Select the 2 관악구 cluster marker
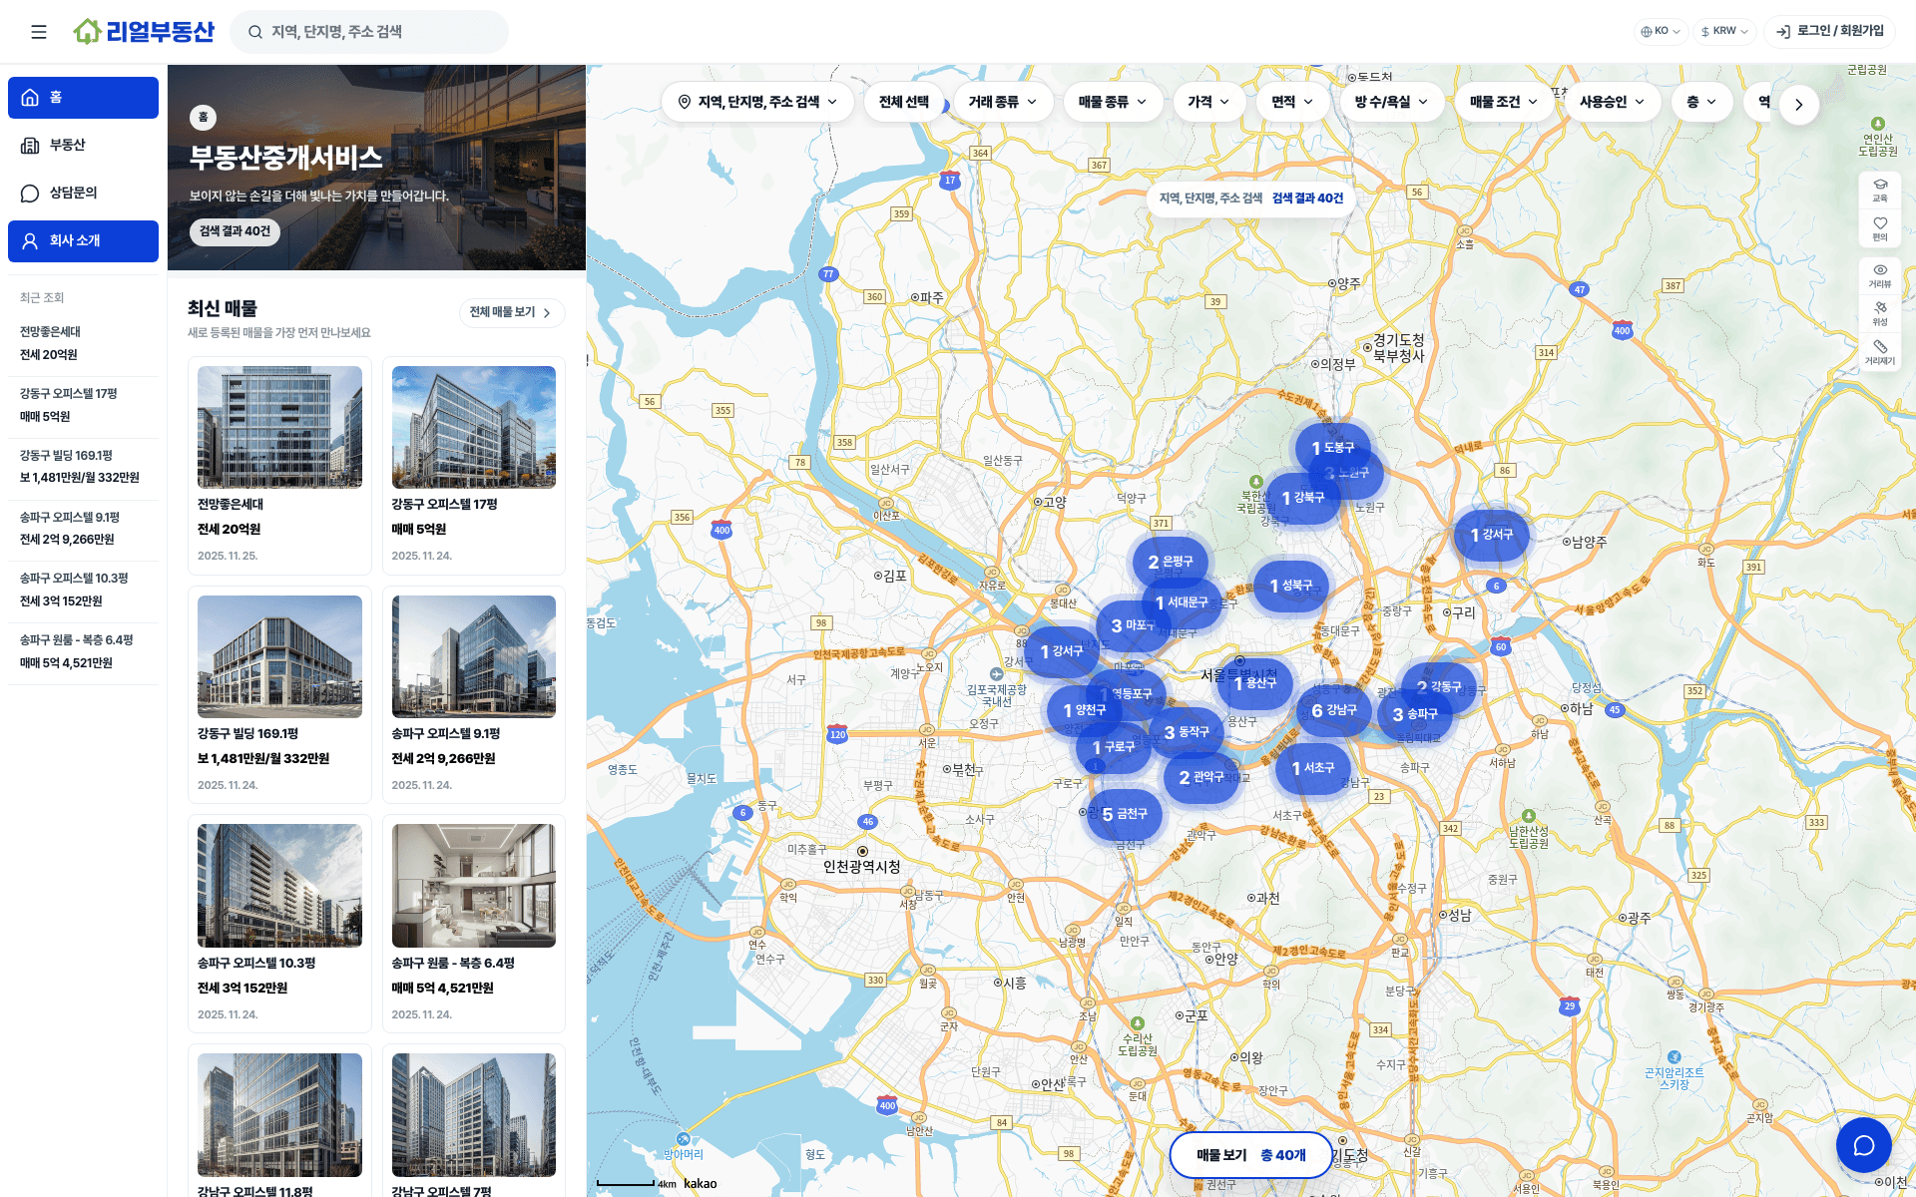1916x1197 pixels. click(x=1201, y=777)
